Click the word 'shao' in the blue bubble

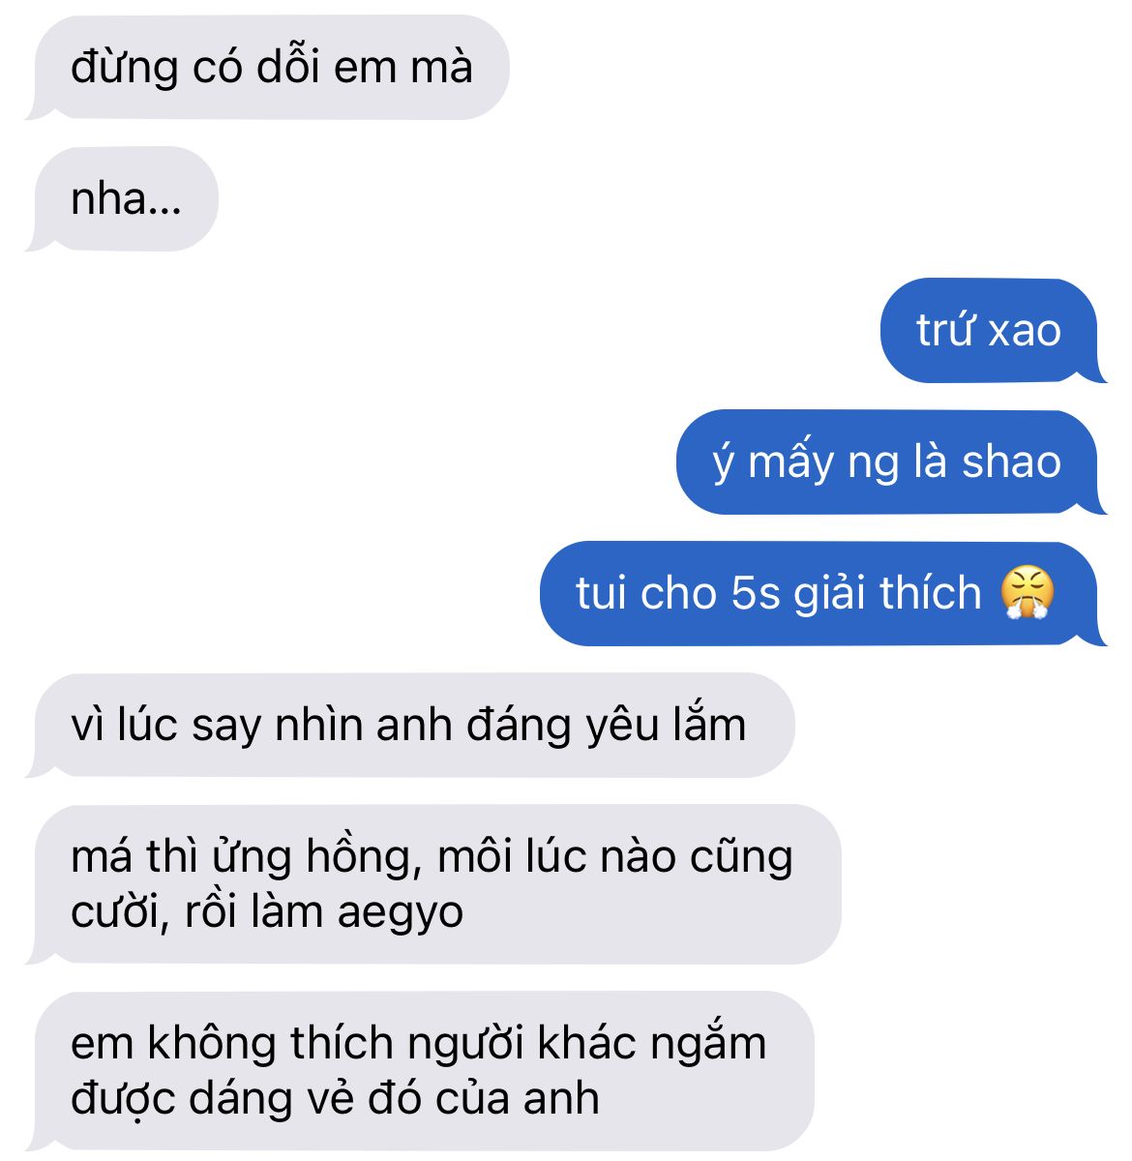(1011, 461)
